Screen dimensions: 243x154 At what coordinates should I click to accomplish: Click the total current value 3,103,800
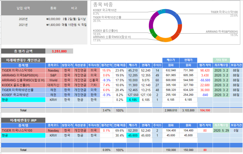tap(188, 110)
